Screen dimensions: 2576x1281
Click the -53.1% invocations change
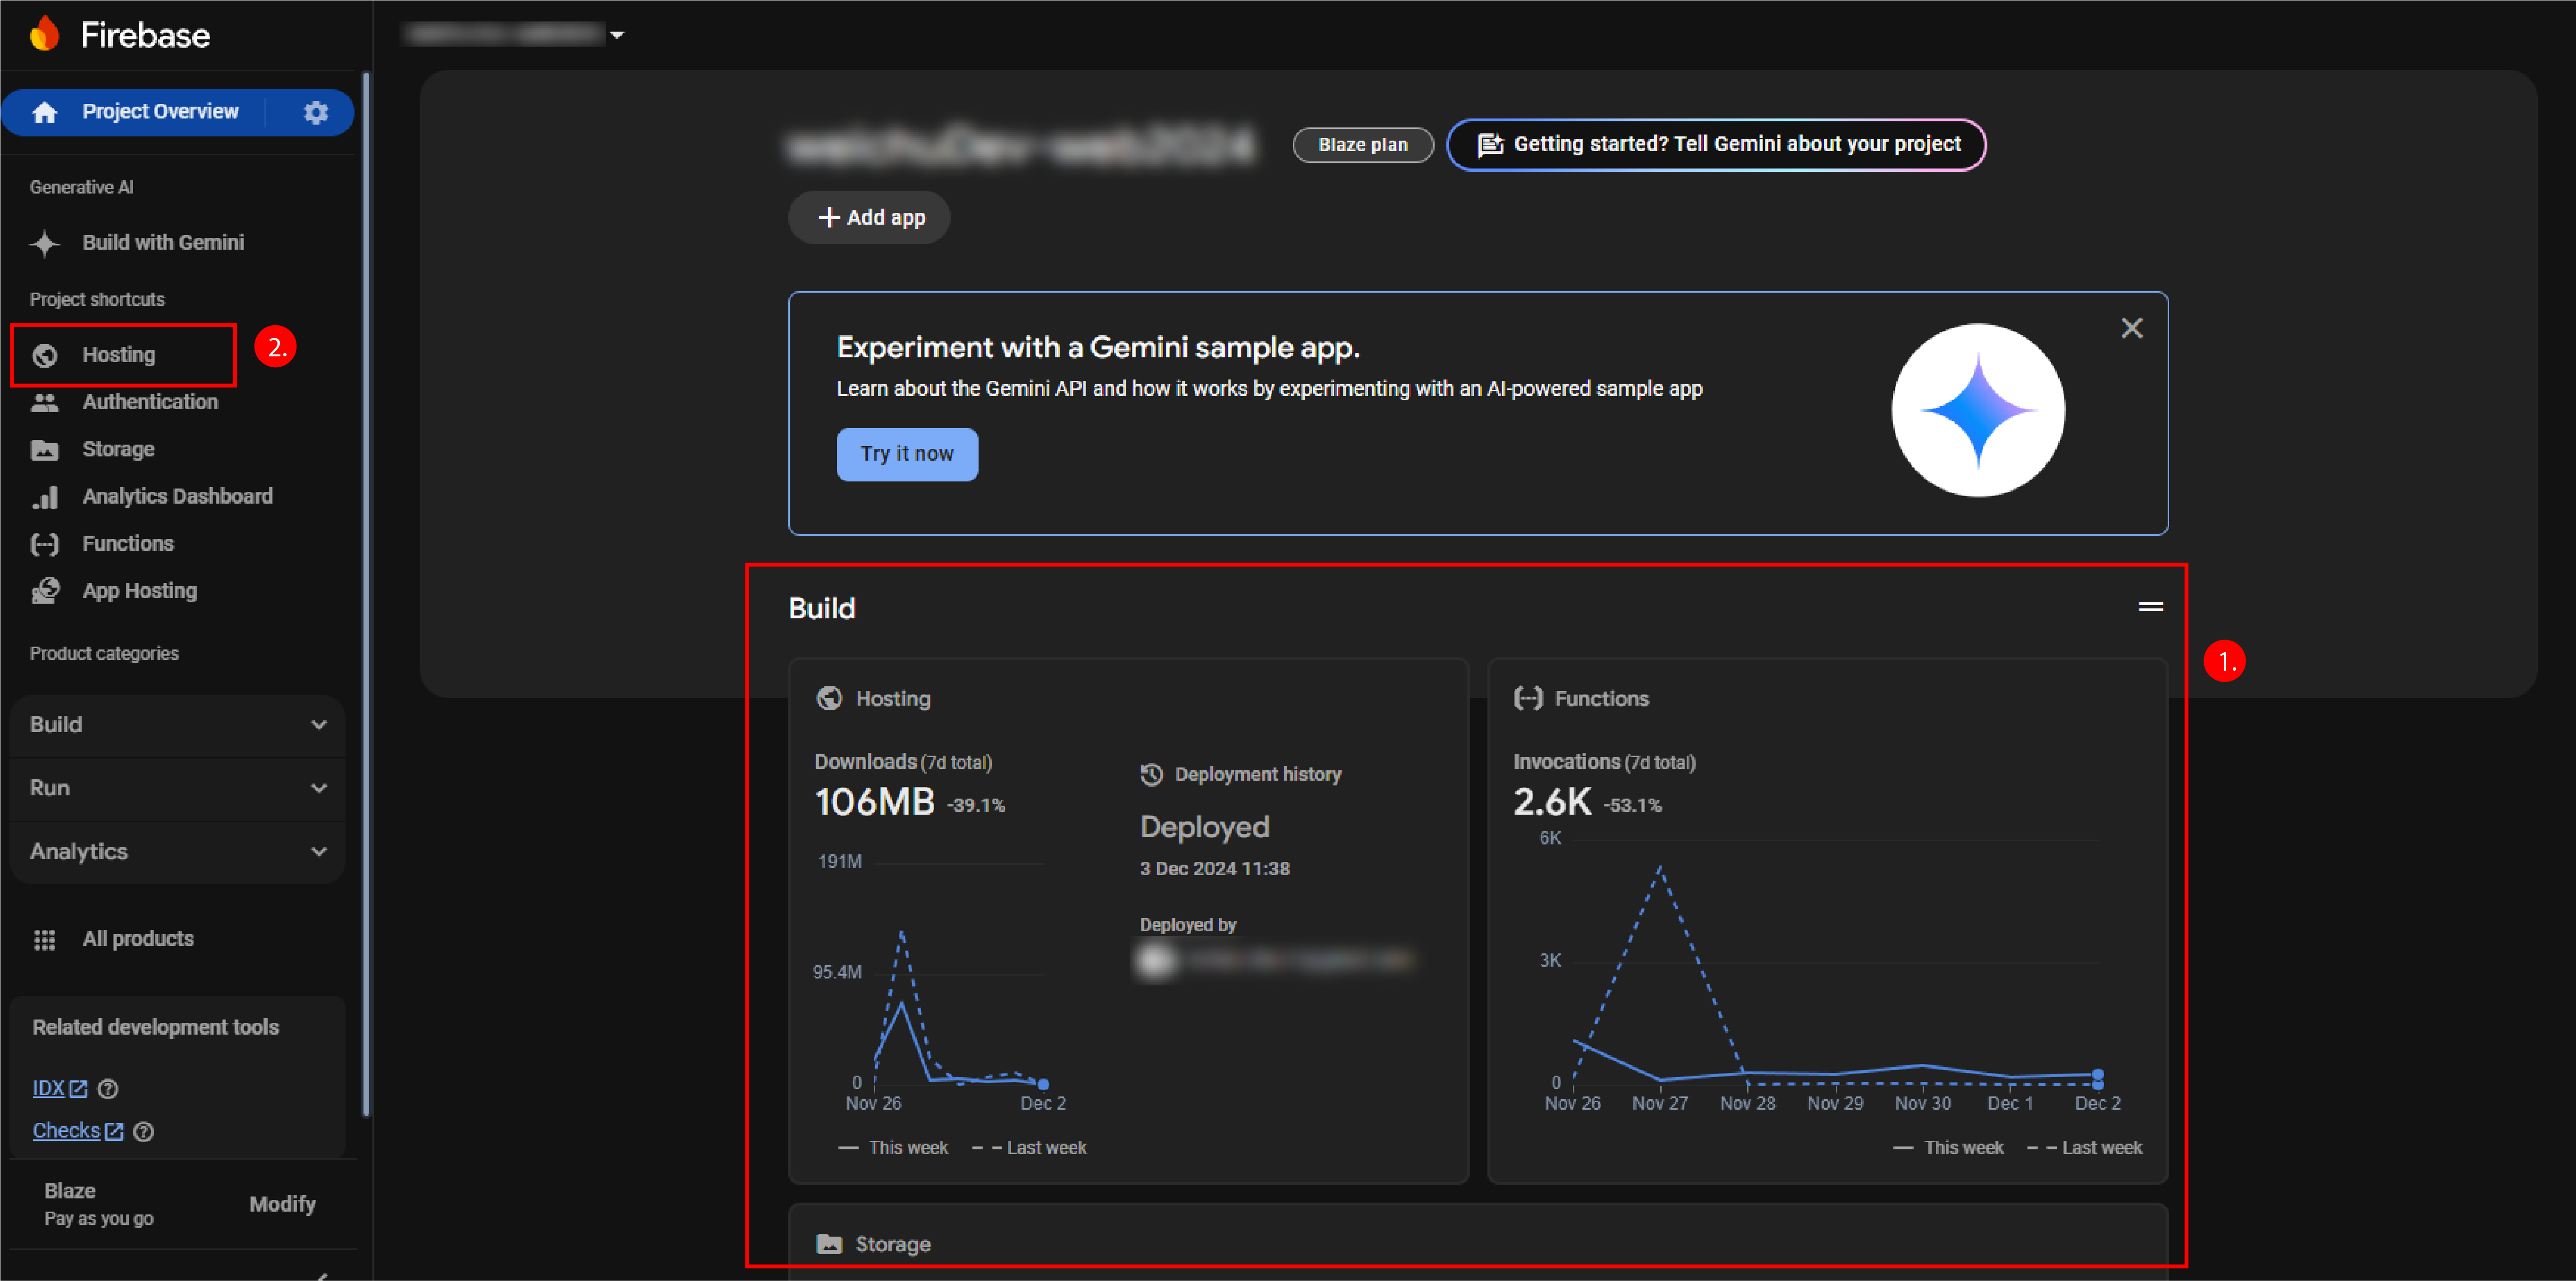coord(1633,806)
